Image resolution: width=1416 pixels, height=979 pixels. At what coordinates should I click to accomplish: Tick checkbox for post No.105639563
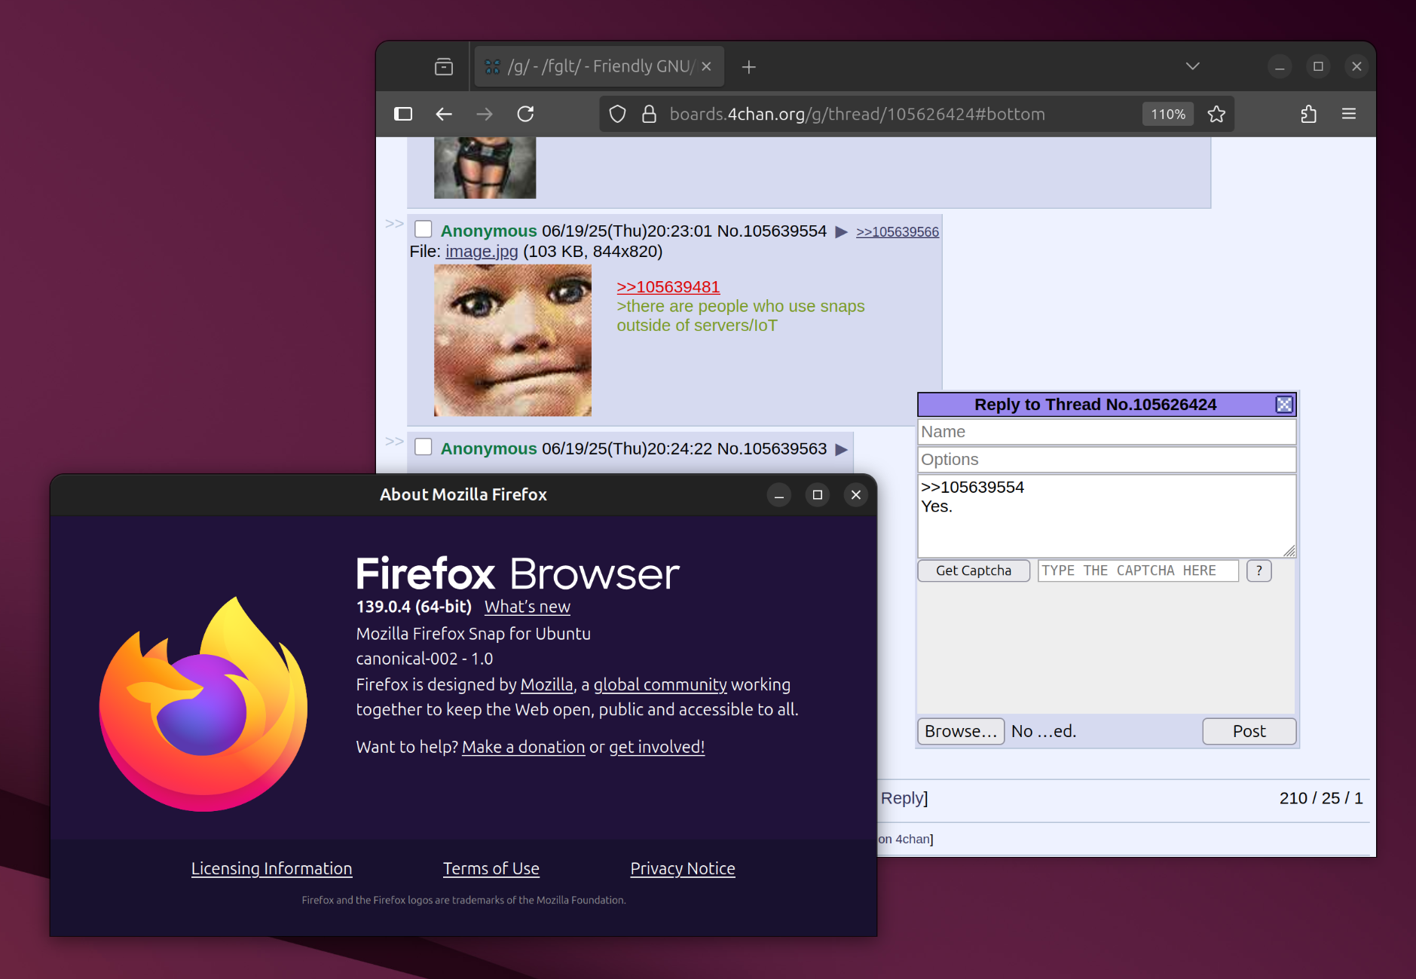click(x=424, y=447)
